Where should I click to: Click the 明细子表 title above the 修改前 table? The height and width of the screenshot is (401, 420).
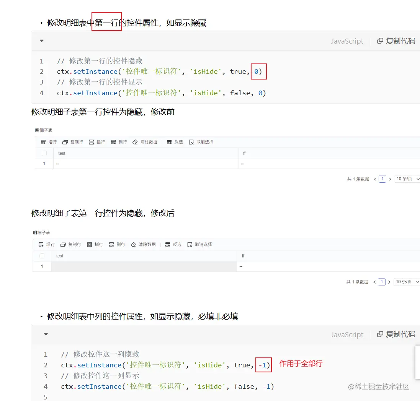(x=44, y=130)
